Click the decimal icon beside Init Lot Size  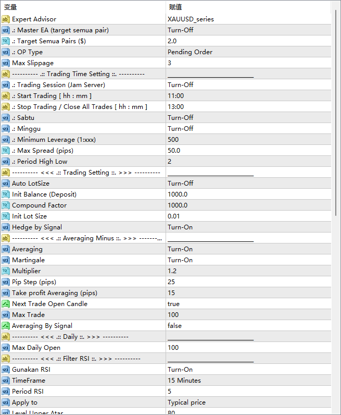point(6,216)
